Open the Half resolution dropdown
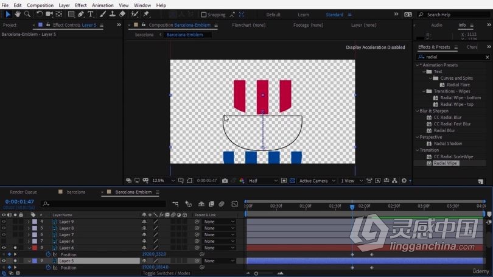The height and width of the screenshot is (277, 493). tap(263, 181)
